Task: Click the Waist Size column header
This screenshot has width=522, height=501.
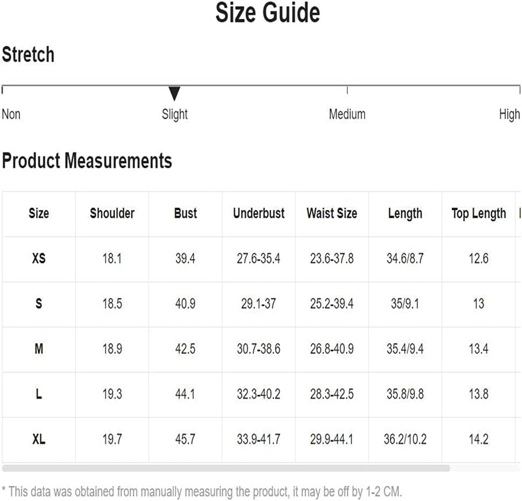Action: tap(332, 213)
